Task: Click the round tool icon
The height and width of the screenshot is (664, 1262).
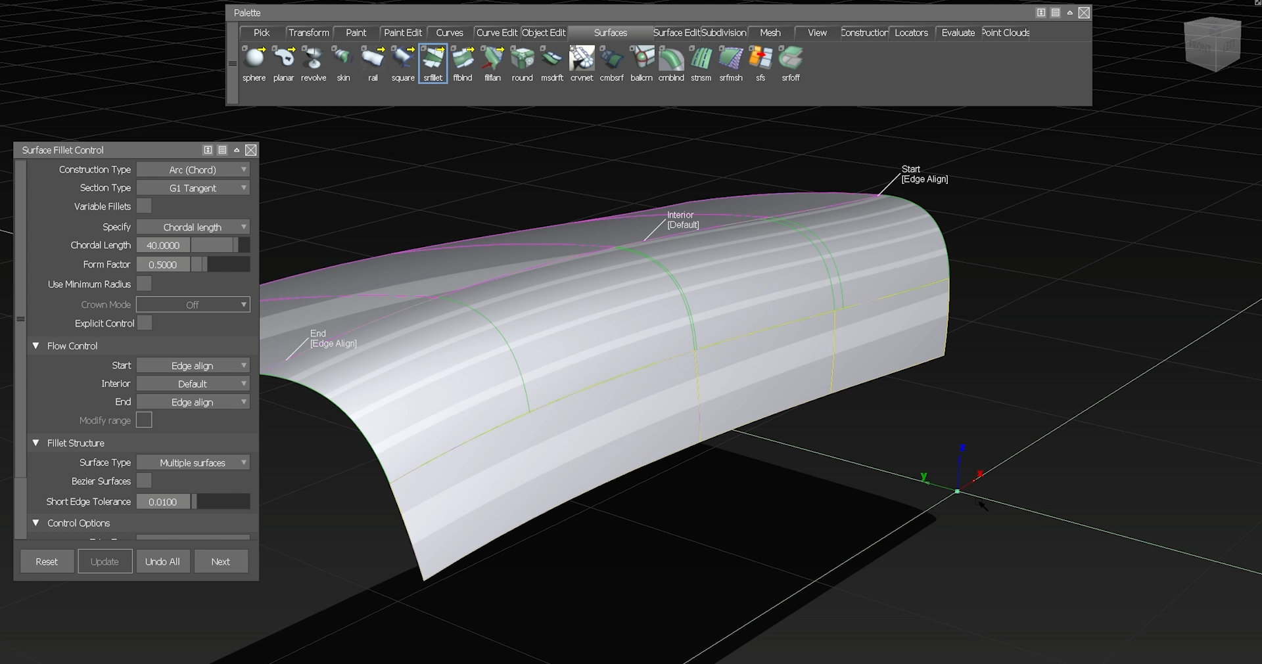Action: pos(522,59)
